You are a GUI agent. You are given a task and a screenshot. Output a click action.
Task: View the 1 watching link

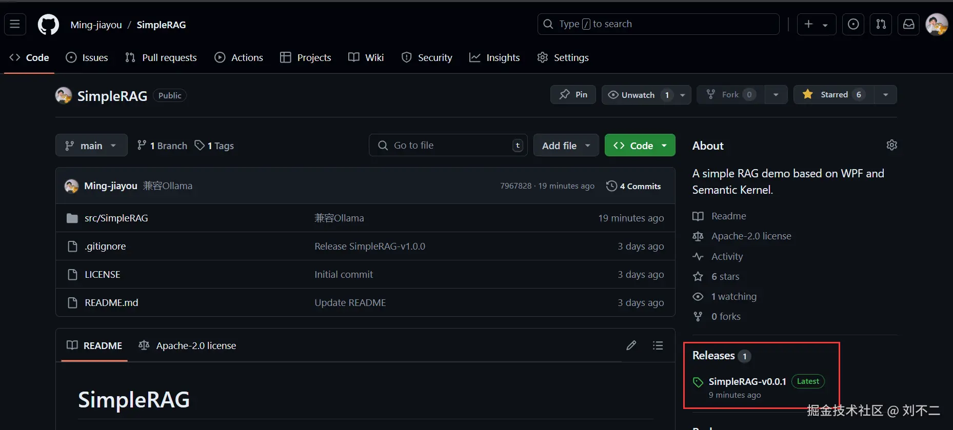(x=725, y=296)
